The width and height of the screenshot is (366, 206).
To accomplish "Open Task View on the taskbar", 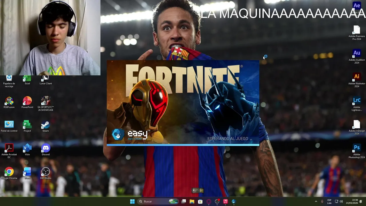I will pyautogui.click(x=184, y=201).
